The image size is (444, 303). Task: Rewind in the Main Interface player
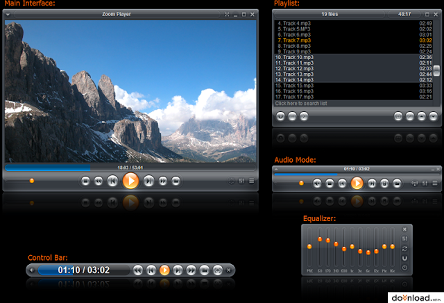click(99, 181)
